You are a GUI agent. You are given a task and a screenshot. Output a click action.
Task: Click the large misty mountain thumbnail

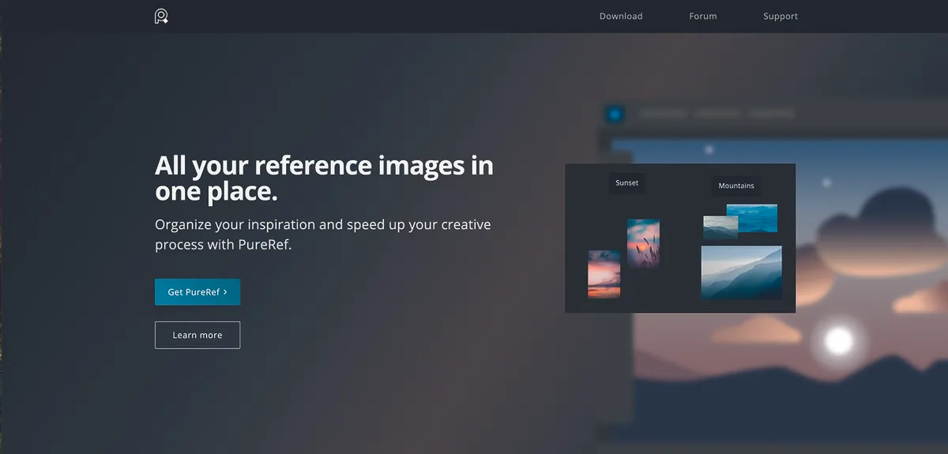tap(741, 272)
